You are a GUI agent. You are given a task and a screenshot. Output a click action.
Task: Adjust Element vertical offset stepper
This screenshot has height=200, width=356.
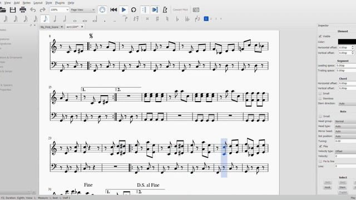point(353,53)
